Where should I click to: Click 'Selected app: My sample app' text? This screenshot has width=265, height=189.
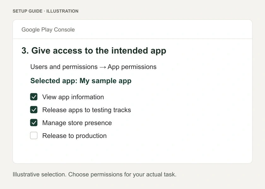tap(81, 81)
